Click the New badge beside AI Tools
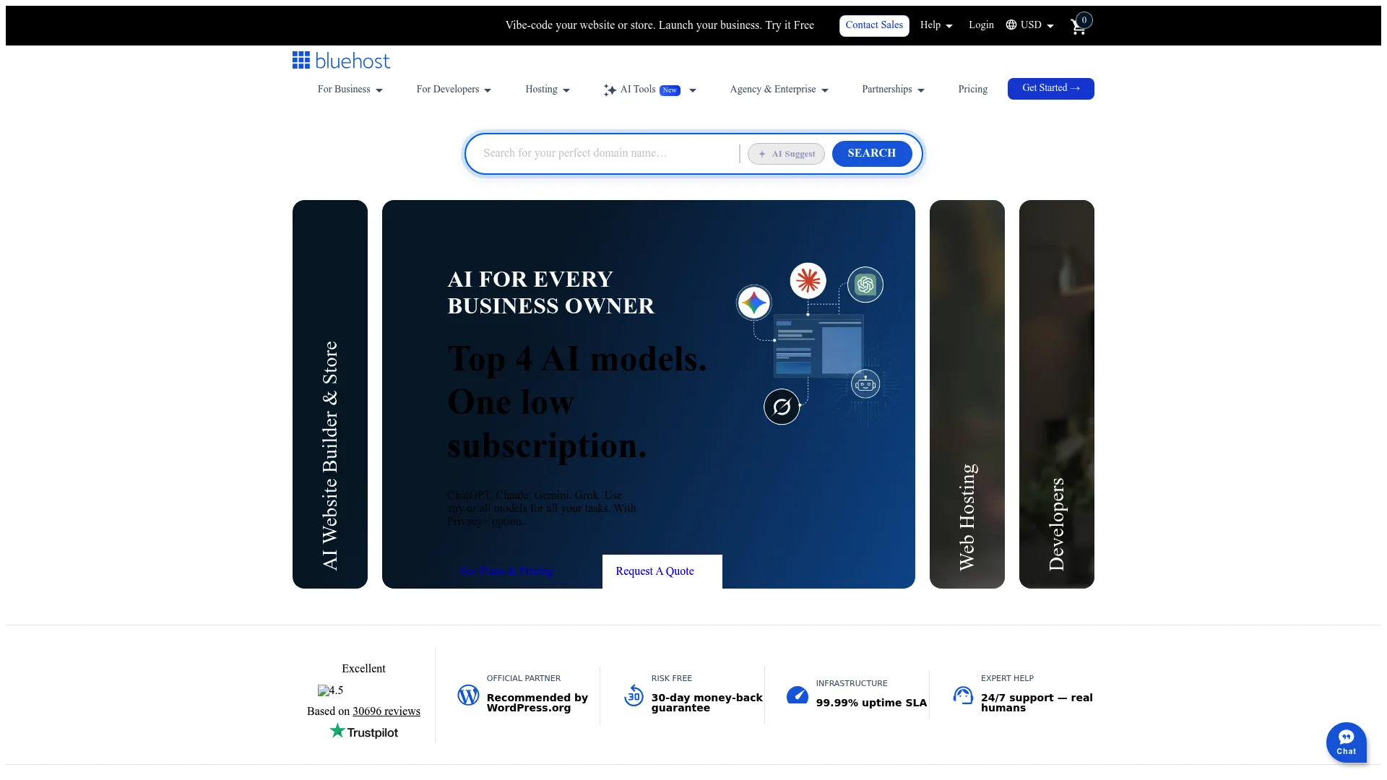Screen dimensions: 1387x780 coord(670,91)
